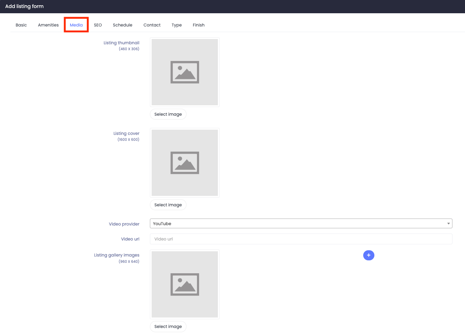
Task: Open the Schedule tab
Action: (x=123, y=25)
